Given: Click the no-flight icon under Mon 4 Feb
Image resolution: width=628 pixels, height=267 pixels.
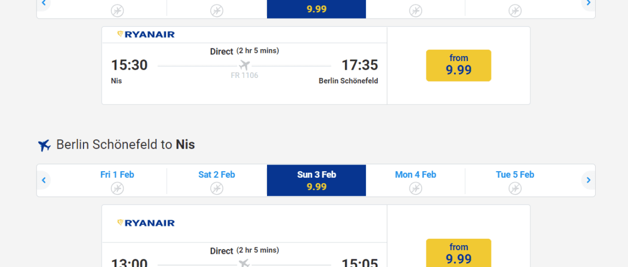Looking at the screenshot, I should pos(416,188).
